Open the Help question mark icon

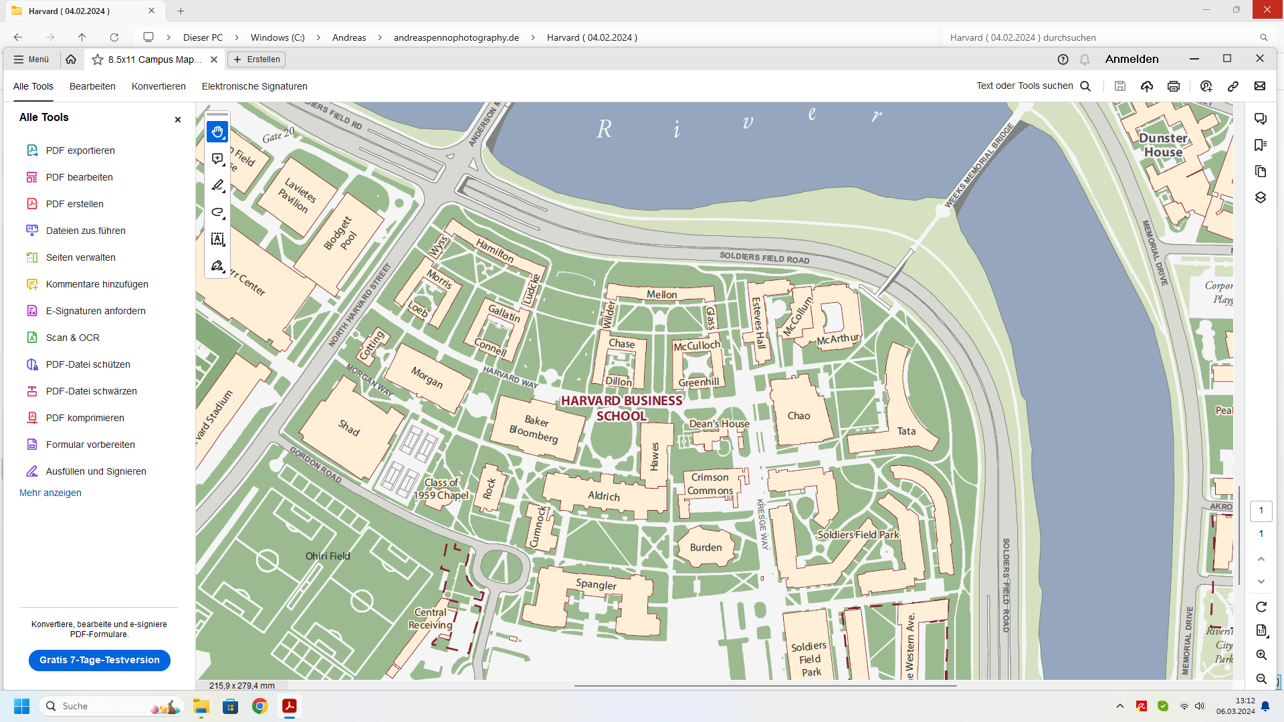click(1063, 59)
